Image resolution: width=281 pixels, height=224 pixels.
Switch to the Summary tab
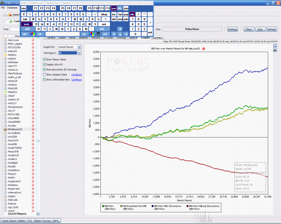[x=157, y=38]
